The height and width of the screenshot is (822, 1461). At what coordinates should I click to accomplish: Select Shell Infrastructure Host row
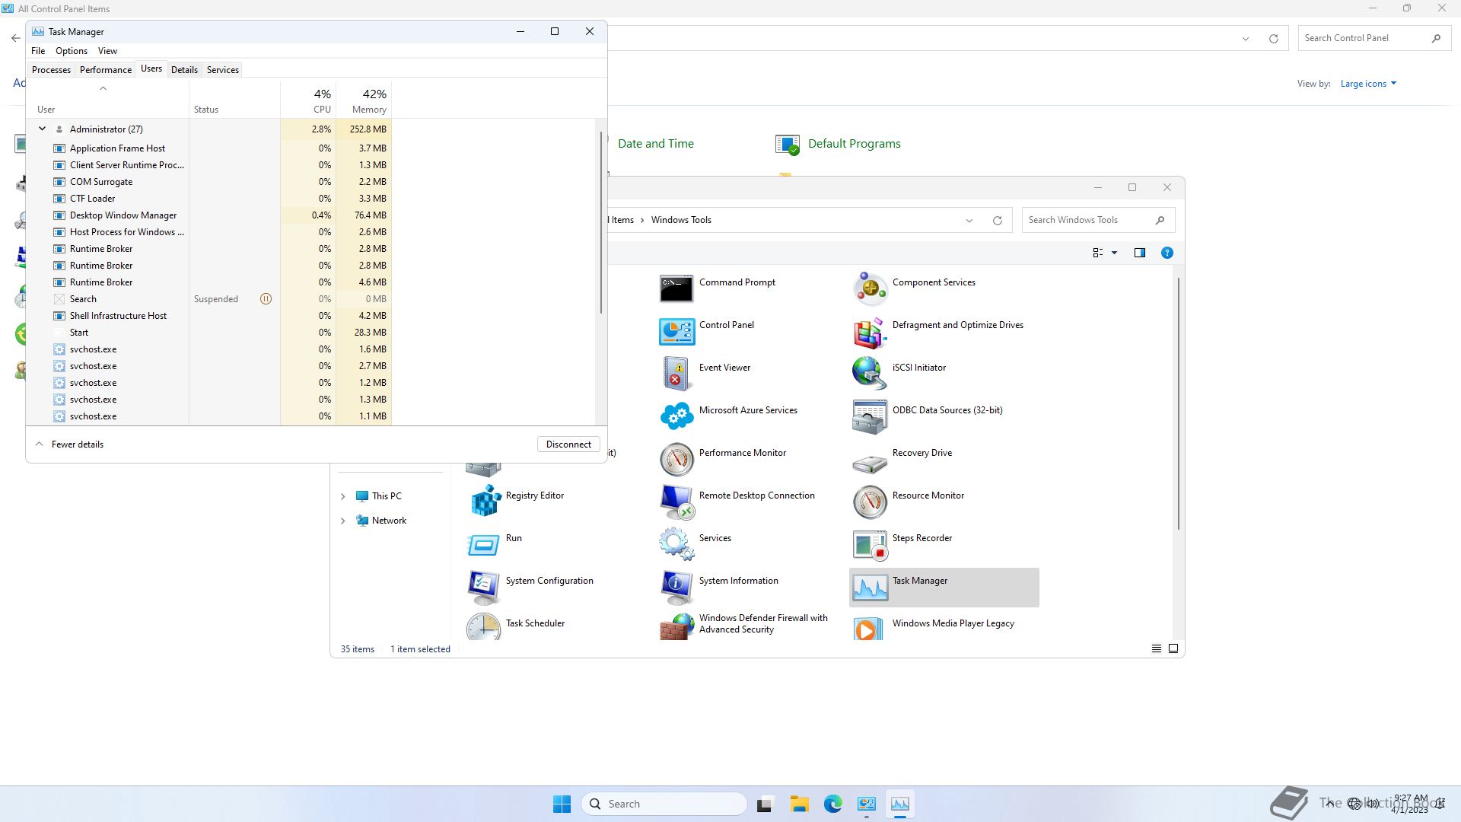point(209,316)
